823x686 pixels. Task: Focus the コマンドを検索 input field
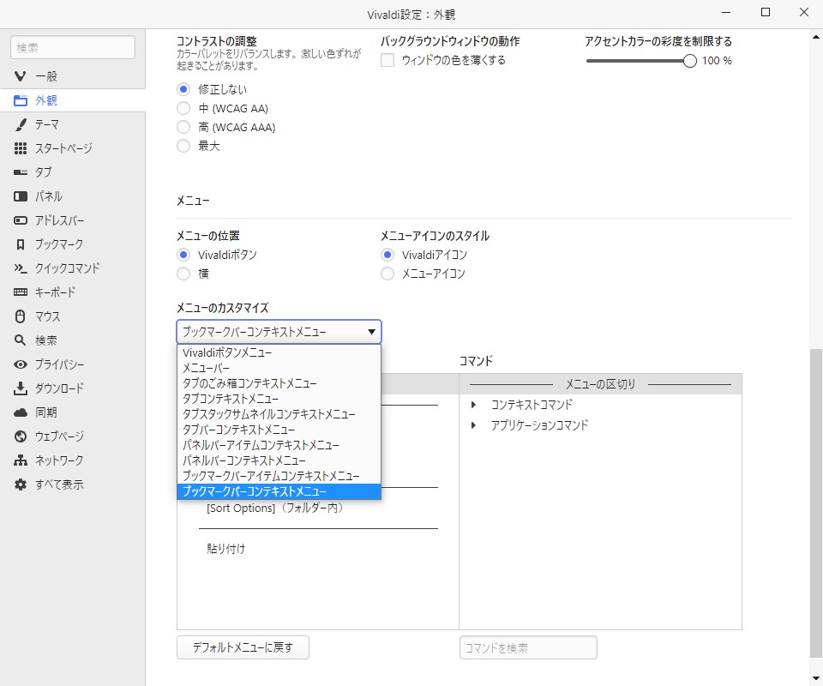coord(528,647)
